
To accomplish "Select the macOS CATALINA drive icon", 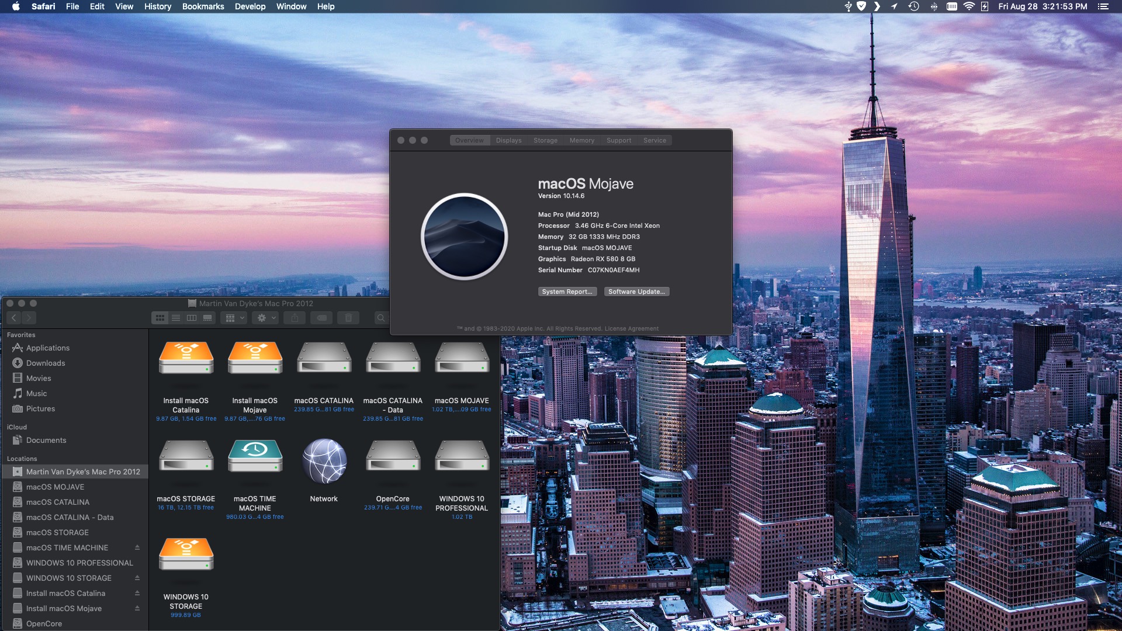I will point(324,358).
